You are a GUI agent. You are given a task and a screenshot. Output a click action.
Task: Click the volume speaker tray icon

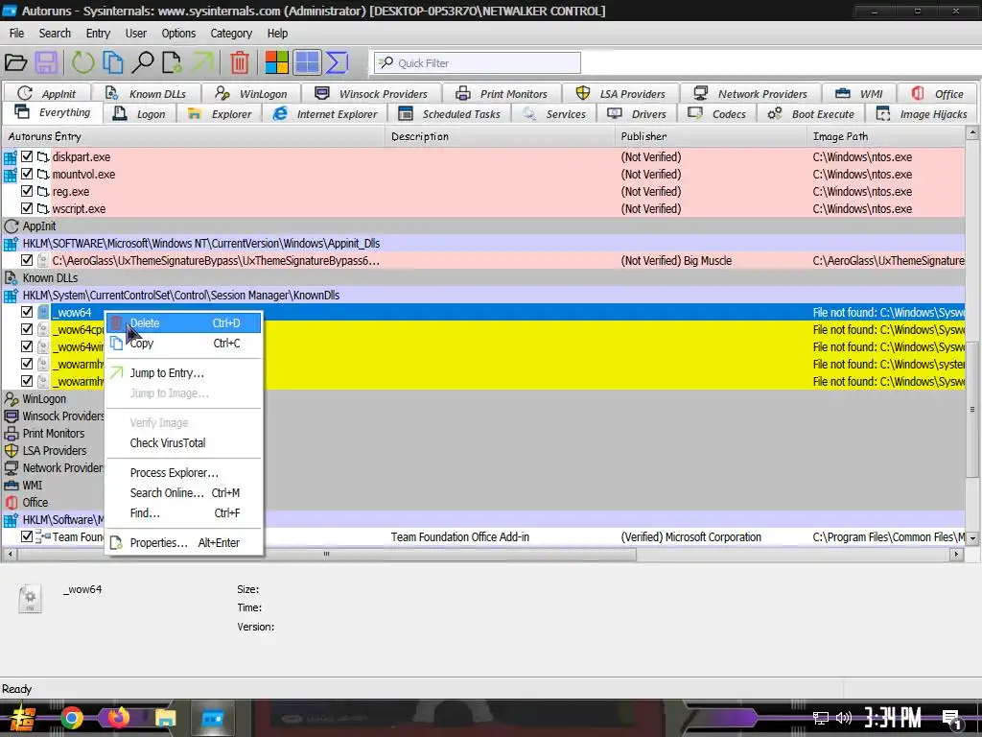844,718
